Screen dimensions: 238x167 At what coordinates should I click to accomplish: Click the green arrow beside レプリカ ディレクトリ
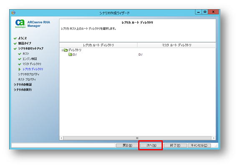tap(20, 69)
